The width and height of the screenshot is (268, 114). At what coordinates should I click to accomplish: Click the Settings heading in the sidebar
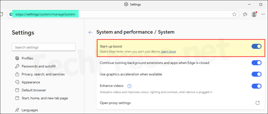click(23, 32)
